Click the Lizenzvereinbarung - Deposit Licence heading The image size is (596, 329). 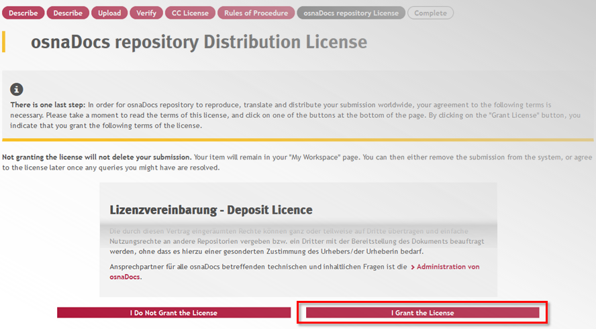coord(211,210)
